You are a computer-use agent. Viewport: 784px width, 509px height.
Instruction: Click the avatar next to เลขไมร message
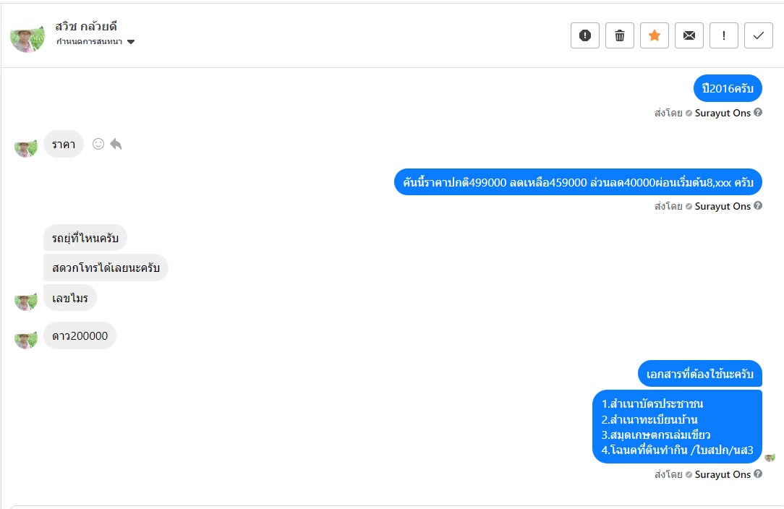26,300
